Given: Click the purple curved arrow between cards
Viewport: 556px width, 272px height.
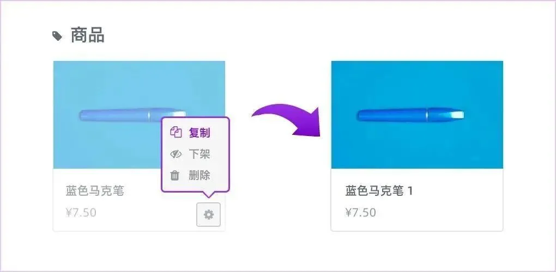Looking at the screenshot, I should (x=286, y=120).
